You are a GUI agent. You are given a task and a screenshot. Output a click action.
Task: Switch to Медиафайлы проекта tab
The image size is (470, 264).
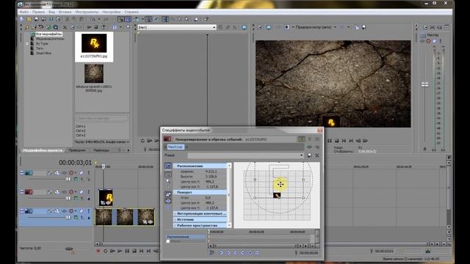point(43,150)
